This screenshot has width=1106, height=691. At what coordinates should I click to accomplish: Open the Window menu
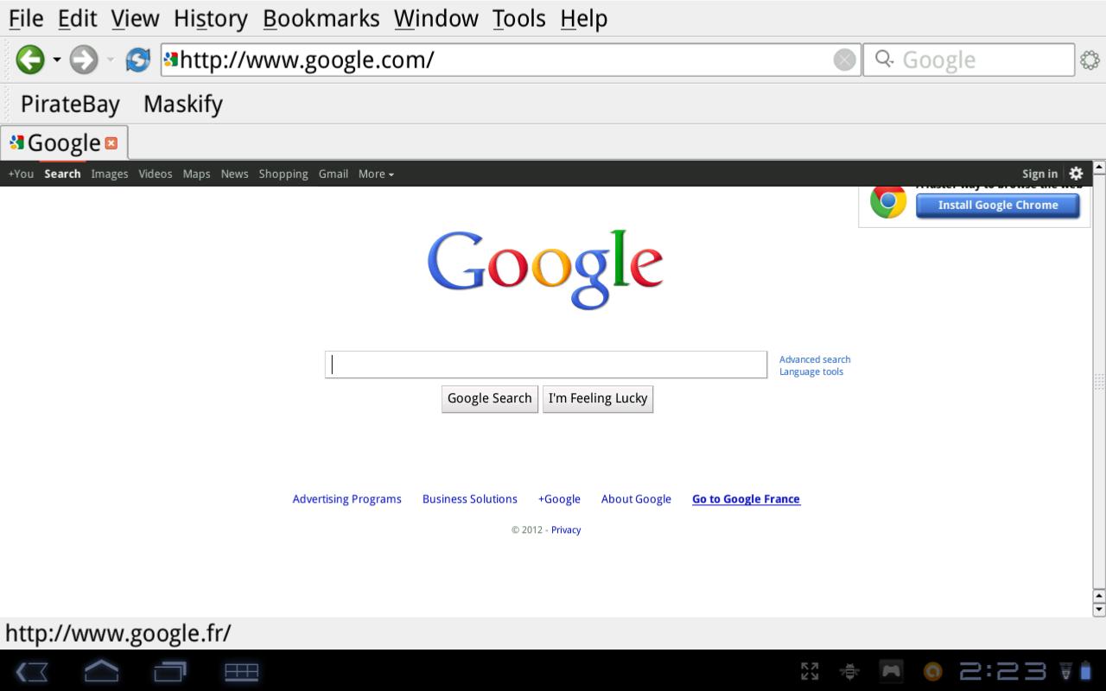436,18
